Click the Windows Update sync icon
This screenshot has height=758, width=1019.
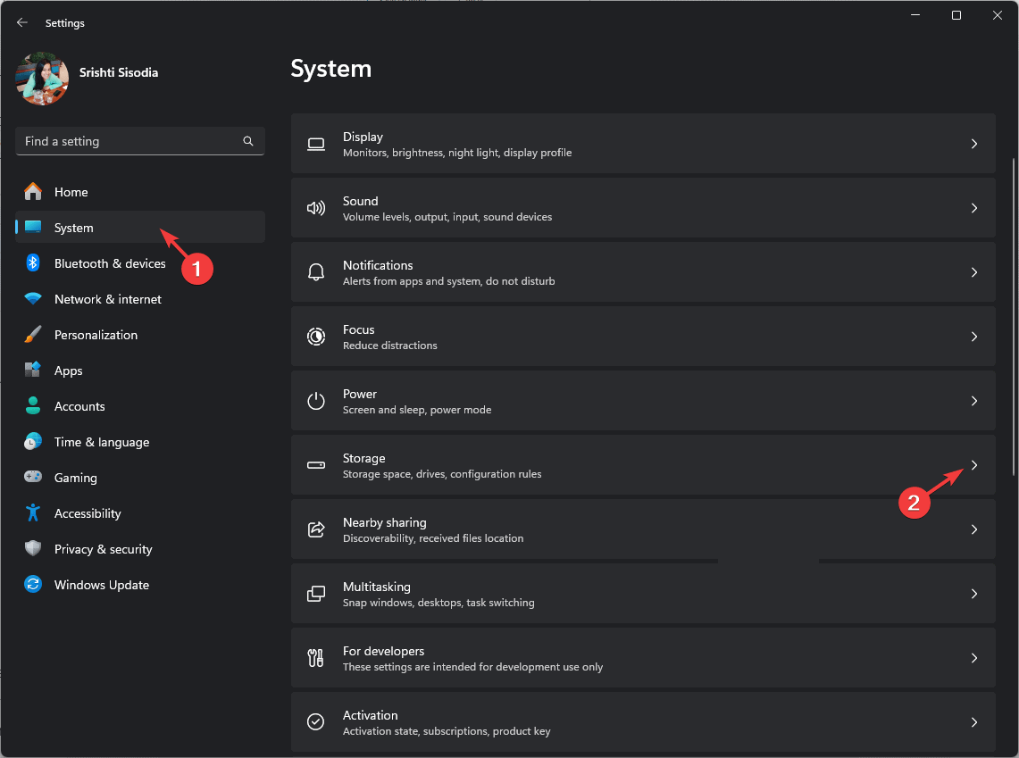[x=33, y=585]
